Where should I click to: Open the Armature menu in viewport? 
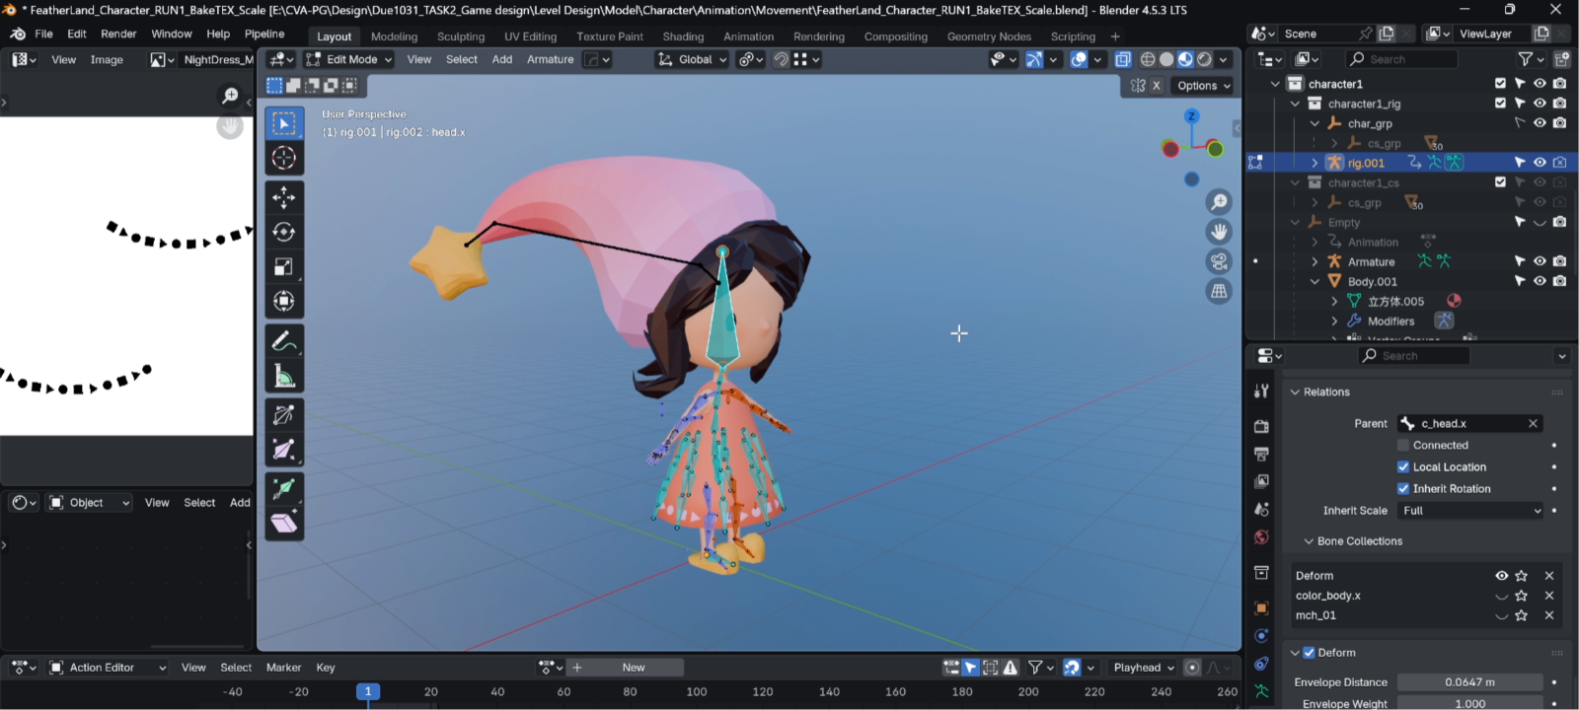pos(550,59)
